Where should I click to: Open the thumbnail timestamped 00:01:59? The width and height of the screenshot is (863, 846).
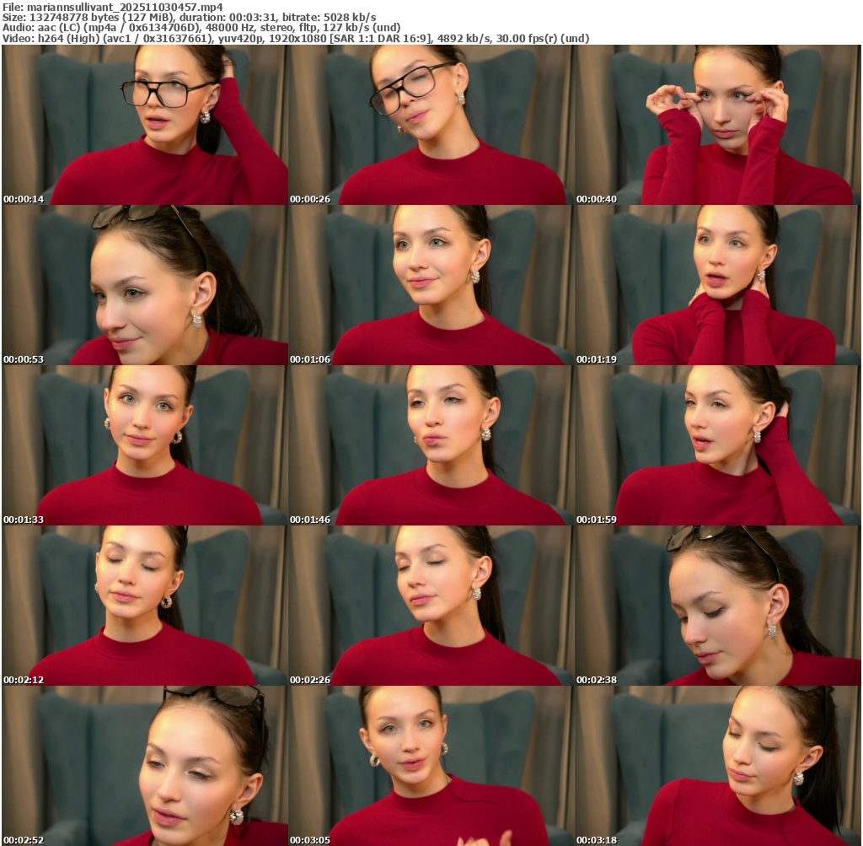[x=718, y=445]
